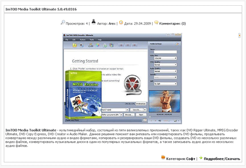The image size is (246, 168).
Task: Click the pause button in the encoder toolbar
Action: pos(128,45)
